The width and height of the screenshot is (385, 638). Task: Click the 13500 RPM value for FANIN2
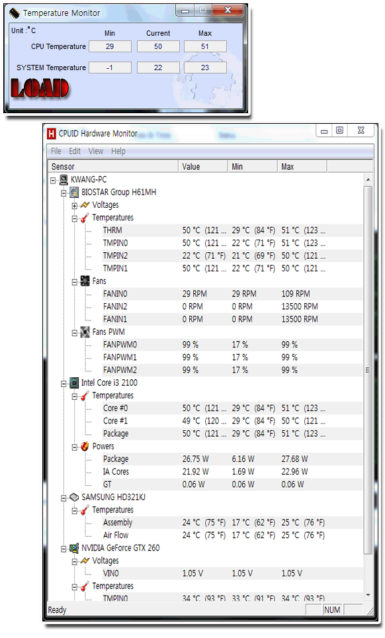[300, 306]
